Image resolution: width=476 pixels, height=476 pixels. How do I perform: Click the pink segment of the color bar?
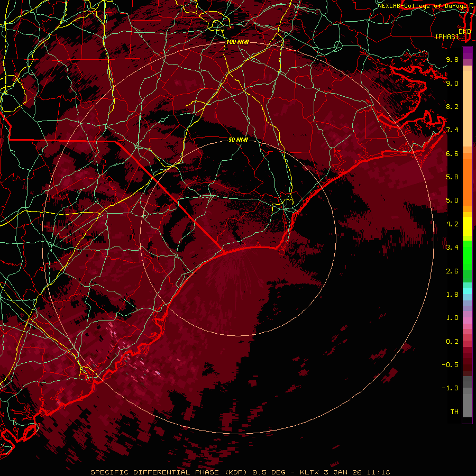point(467,321)
